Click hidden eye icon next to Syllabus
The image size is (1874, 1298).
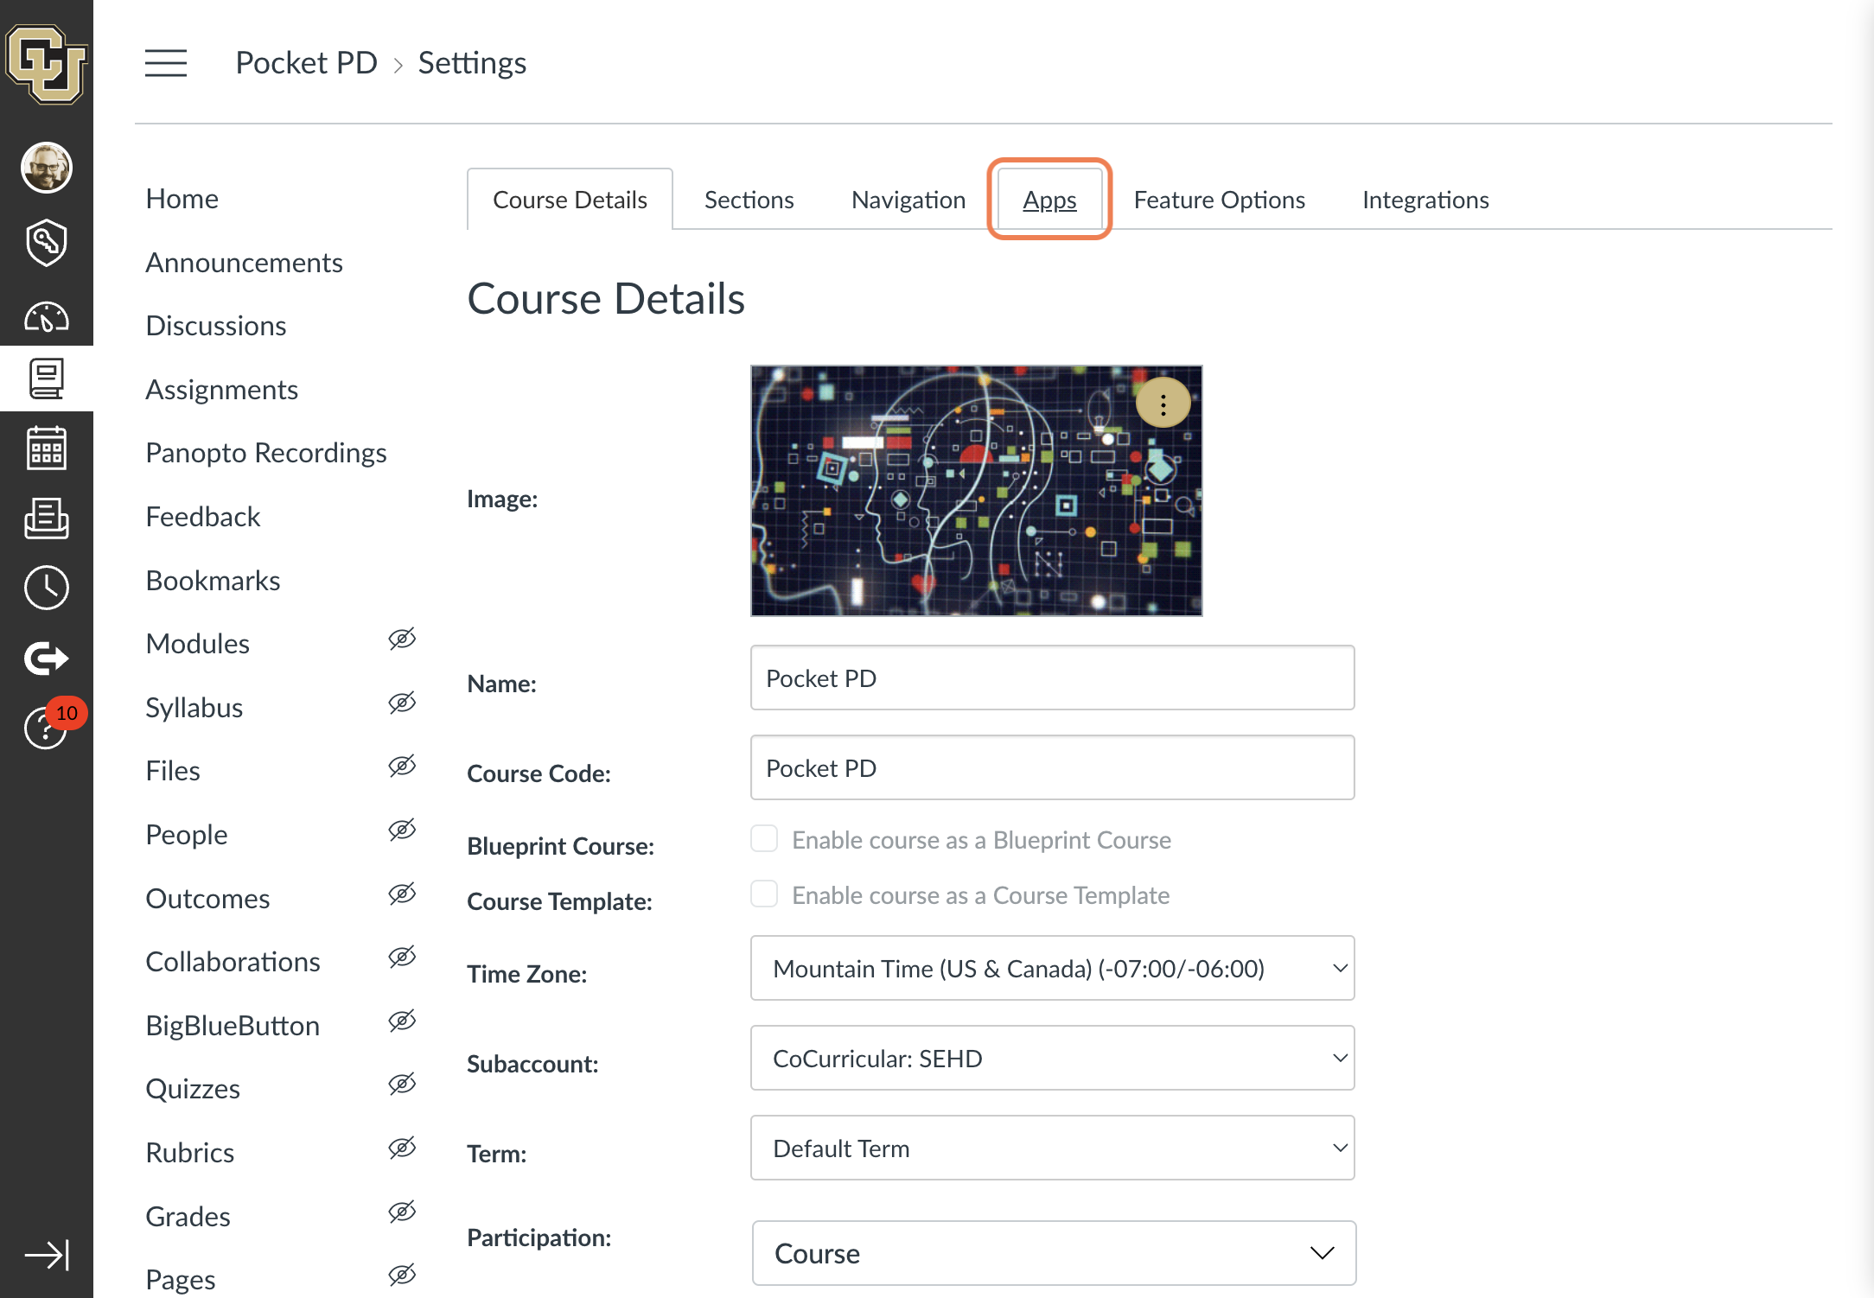tap(402, 703)
